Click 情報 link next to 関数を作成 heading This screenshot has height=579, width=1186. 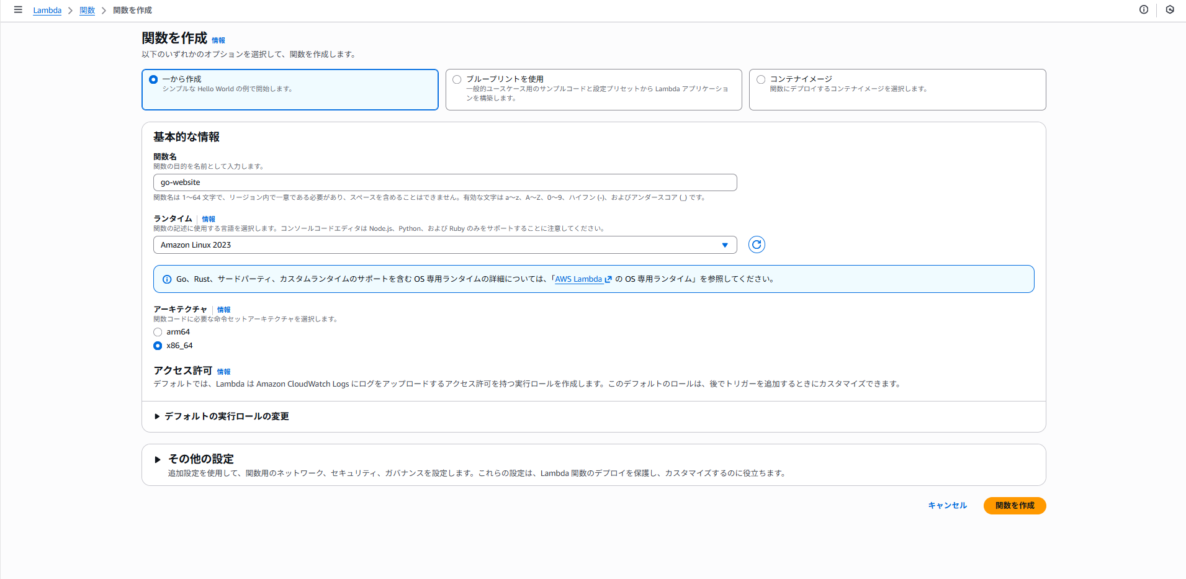tap(218, 40)
